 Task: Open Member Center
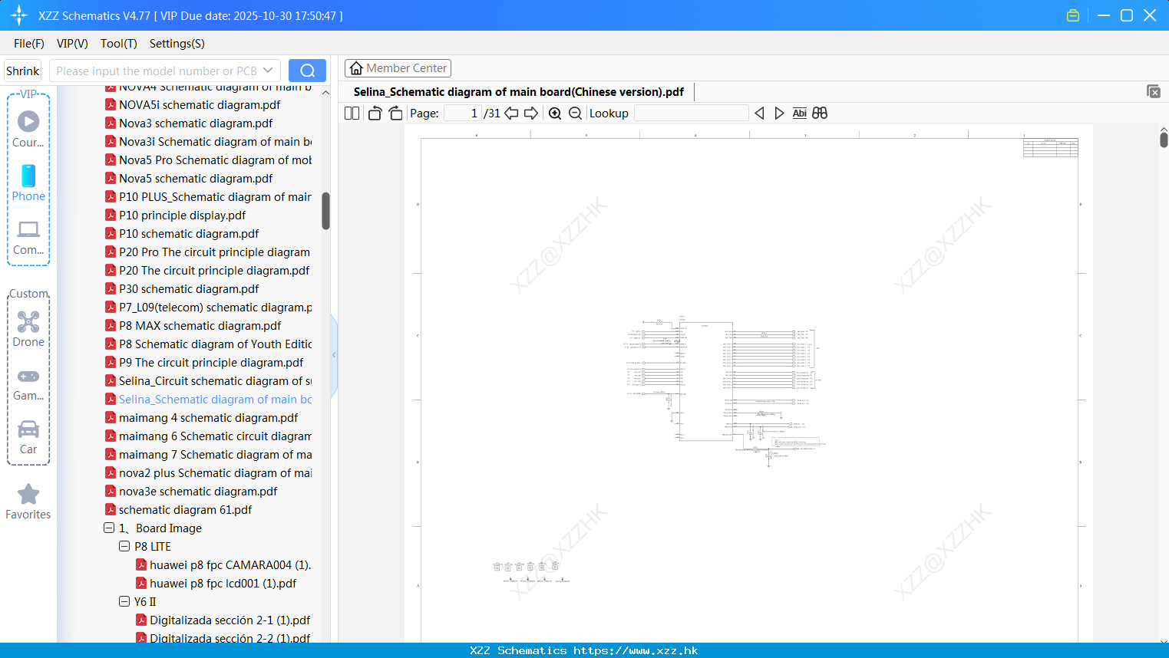click(x=398, y=68)
